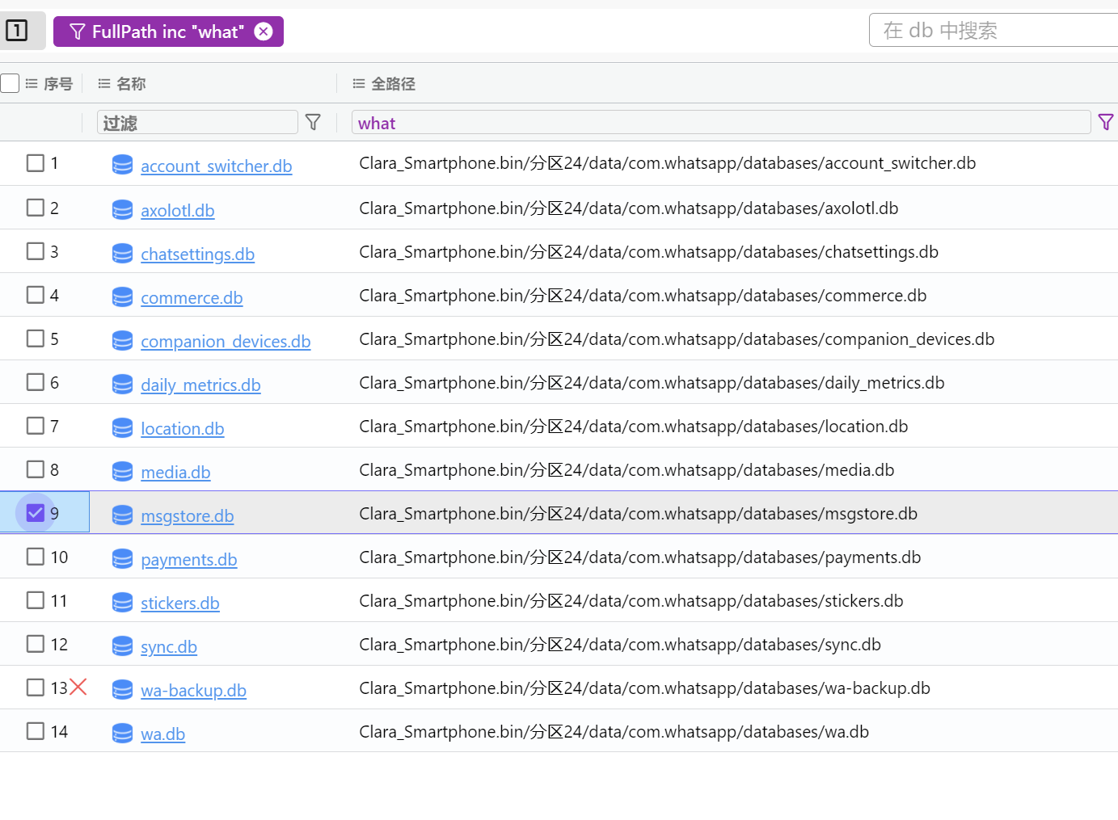Open the daily_metrics.db link
Viewport: 1118px width, 820px height.
(200, 385)
